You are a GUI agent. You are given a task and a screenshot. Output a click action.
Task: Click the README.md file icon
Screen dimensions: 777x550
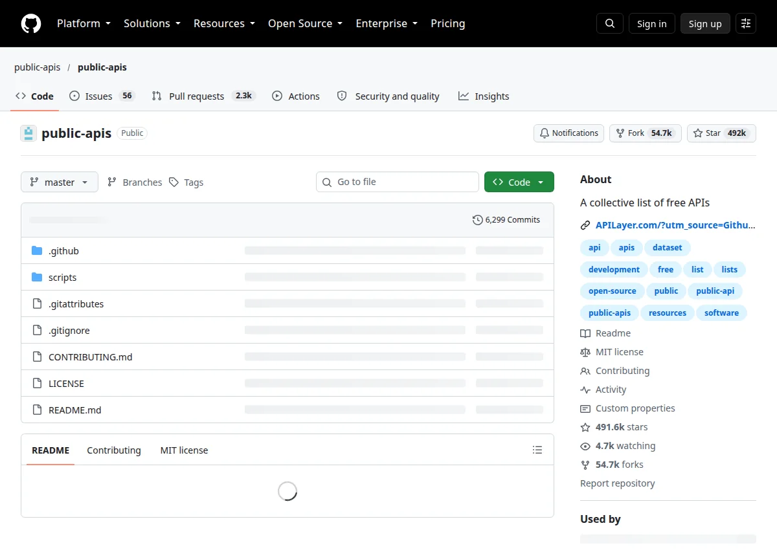[x=37, y=410]
